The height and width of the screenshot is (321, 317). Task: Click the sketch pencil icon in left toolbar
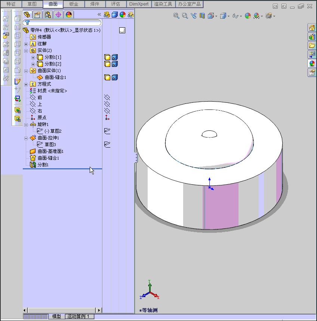click(18, 81)
